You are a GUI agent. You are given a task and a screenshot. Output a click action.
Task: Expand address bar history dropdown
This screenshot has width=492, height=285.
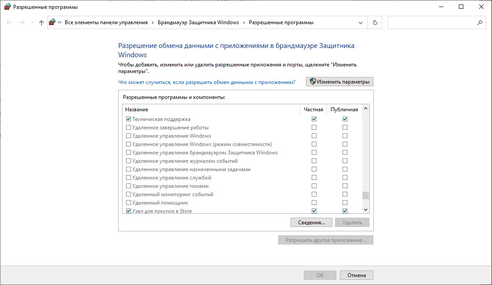(361, 22)
